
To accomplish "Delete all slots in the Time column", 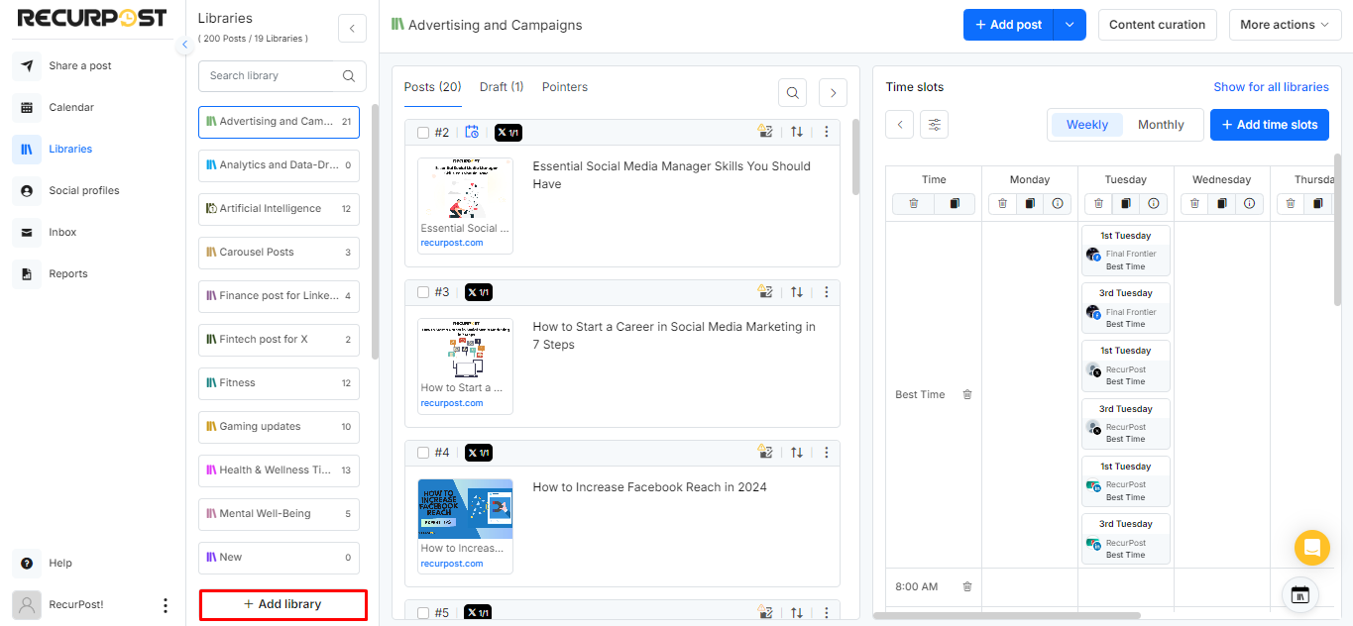I will tap(914, 203).
